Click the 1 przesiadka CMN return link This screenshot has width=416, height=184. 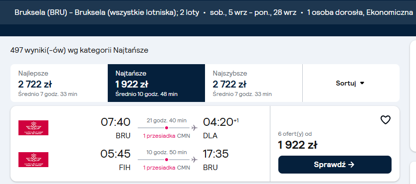[x=166, y=168]
